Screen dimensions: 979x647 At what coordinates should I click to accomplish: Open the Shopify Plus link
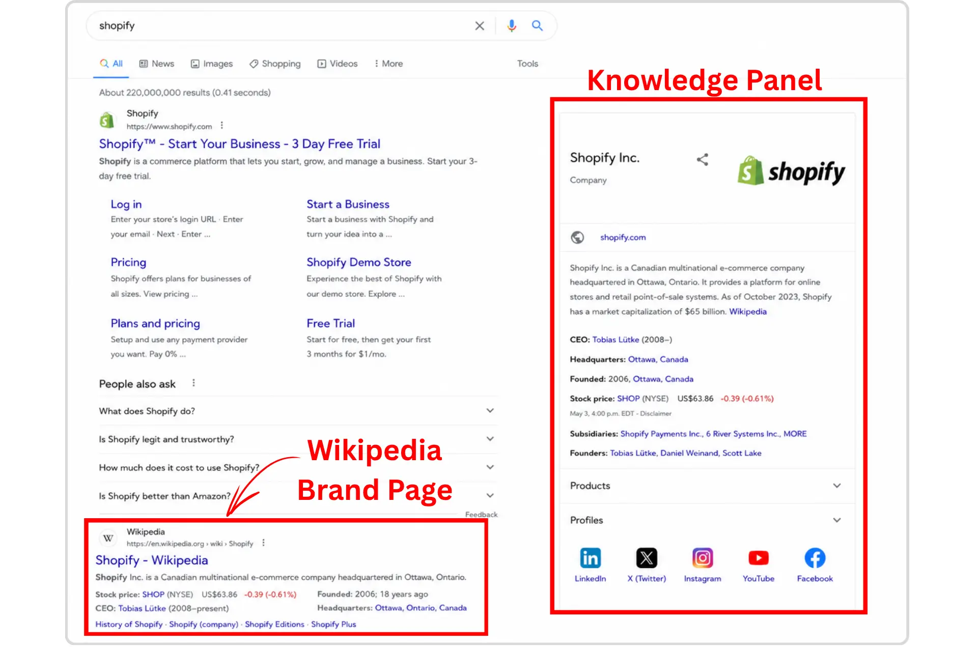tap(333, 625)
